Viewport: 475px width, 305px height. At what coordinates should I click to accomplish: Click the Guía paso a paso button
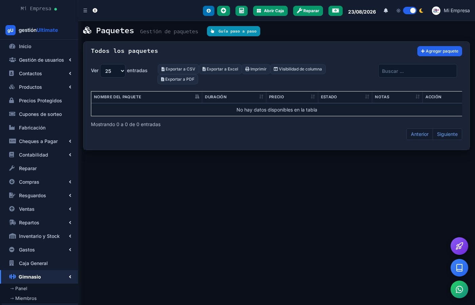tap(233, 31)
